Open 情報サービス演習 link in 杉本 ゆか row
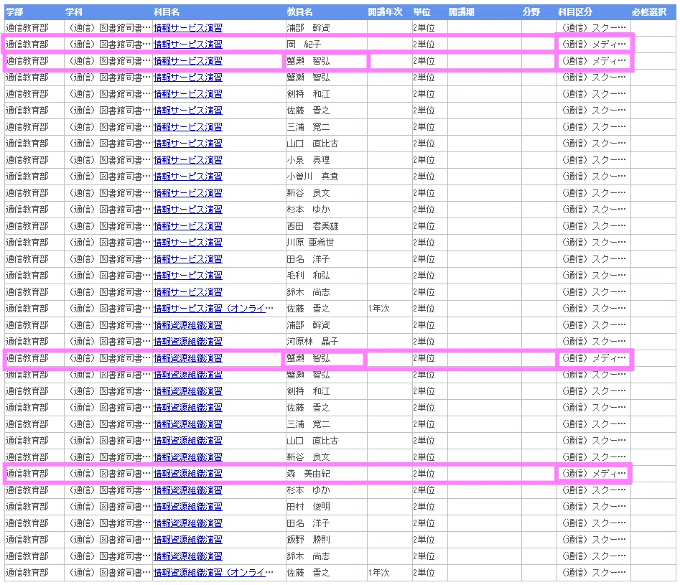 click(188, 209)
